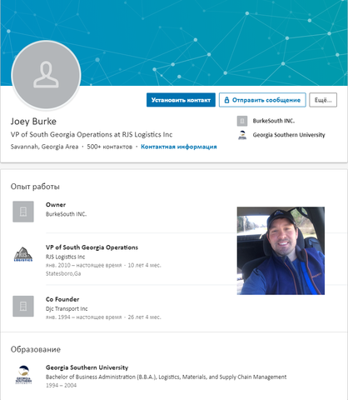Click the grey profile avatar placeholder
The width and height of the screenshot is (348, 400).
coord(46,75)
